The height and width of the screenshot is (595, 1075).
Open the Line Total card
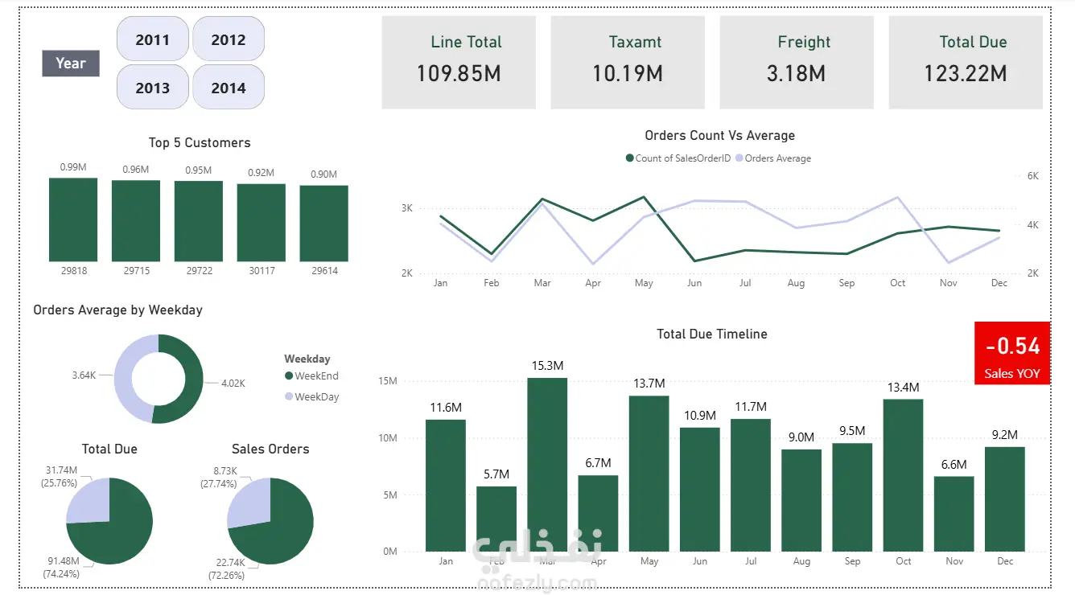(x=459, y=63)
